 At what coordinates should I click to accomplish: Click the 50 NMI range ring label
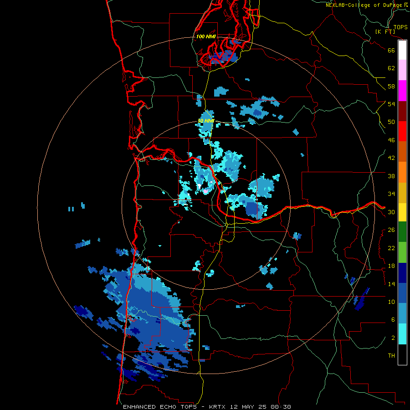pyautogui.click(x=206, y=121)
